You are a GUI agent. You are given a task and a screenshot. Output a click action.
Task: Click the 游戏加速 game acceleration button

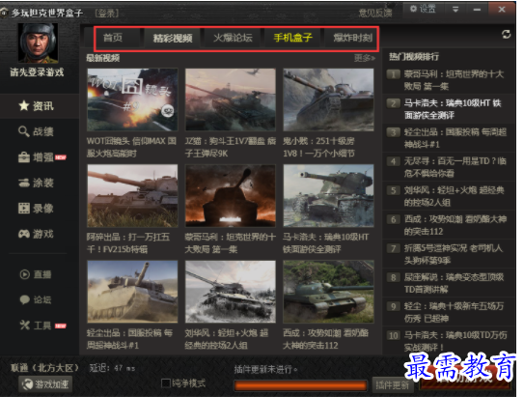[x=45, y=383]
